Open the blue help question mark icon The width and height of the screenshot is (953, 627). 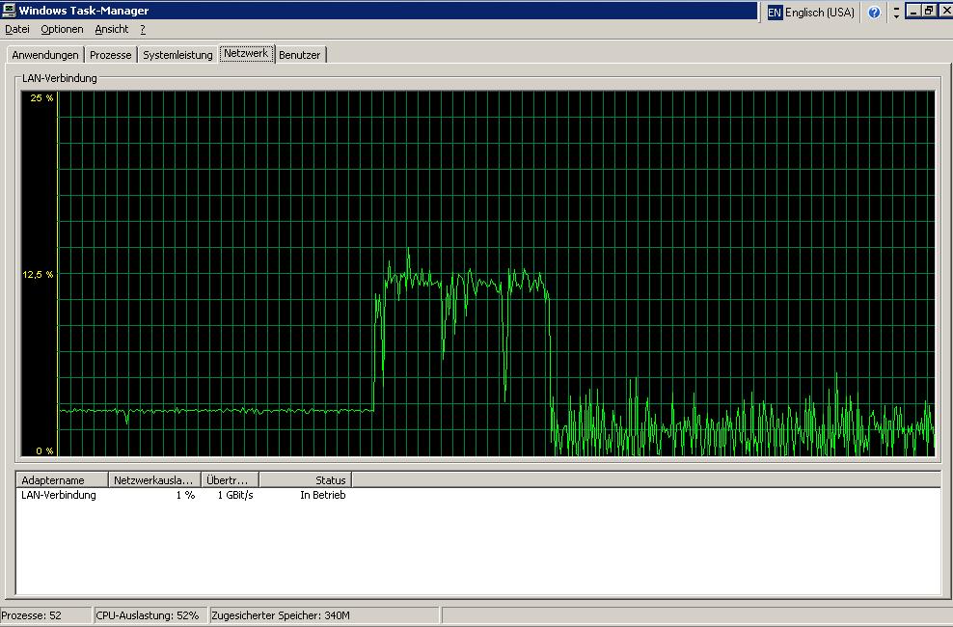point(874,13)
